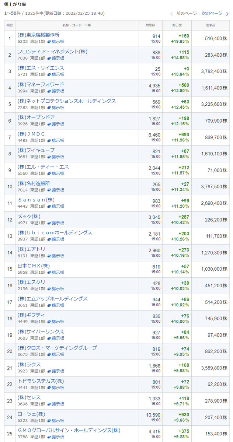The image size is (233, 442).
Task: Open 日本CMK(株) stock page
Action: (34, 266)
